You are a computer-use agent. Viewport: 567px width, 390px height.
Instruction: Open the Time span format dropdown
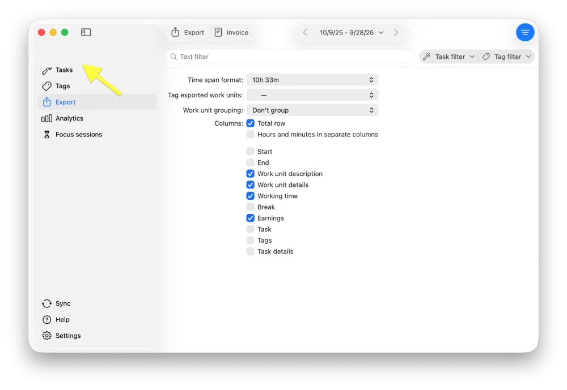click(x=312, y=80)
